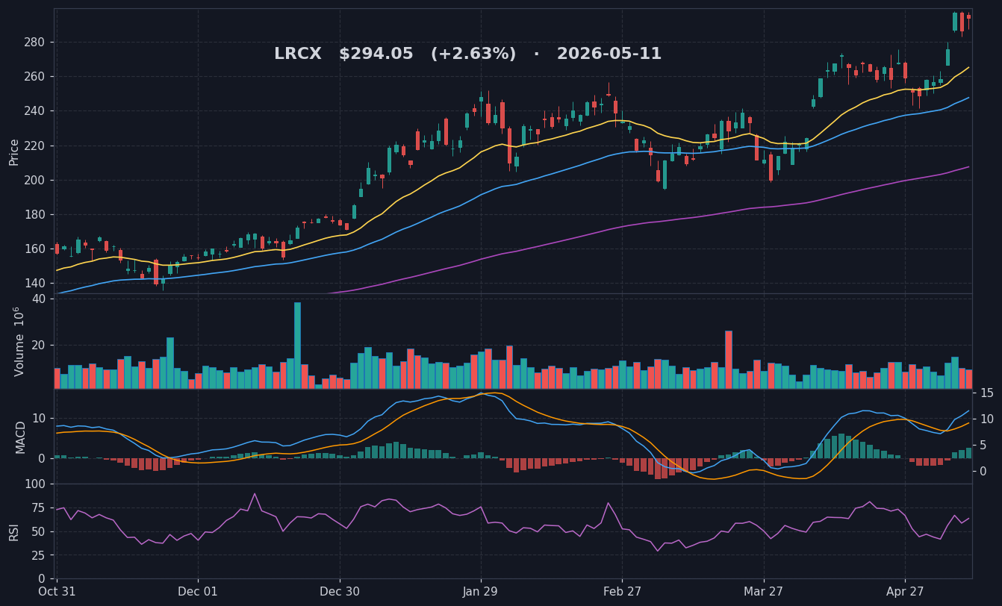Click the Dec 01 date tick label

click(x=198, y=592)
